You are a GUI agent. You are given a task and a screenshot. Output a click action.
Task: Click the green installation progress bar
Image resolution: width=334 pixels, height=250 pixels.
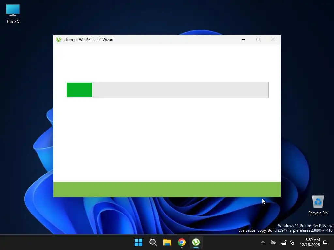click(167, 90)
